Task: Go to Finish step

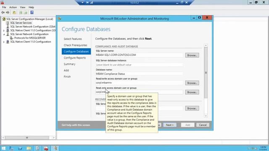Action: point(67,77)
